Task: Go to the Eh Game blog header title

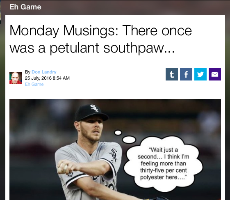Action: (25, 7)
